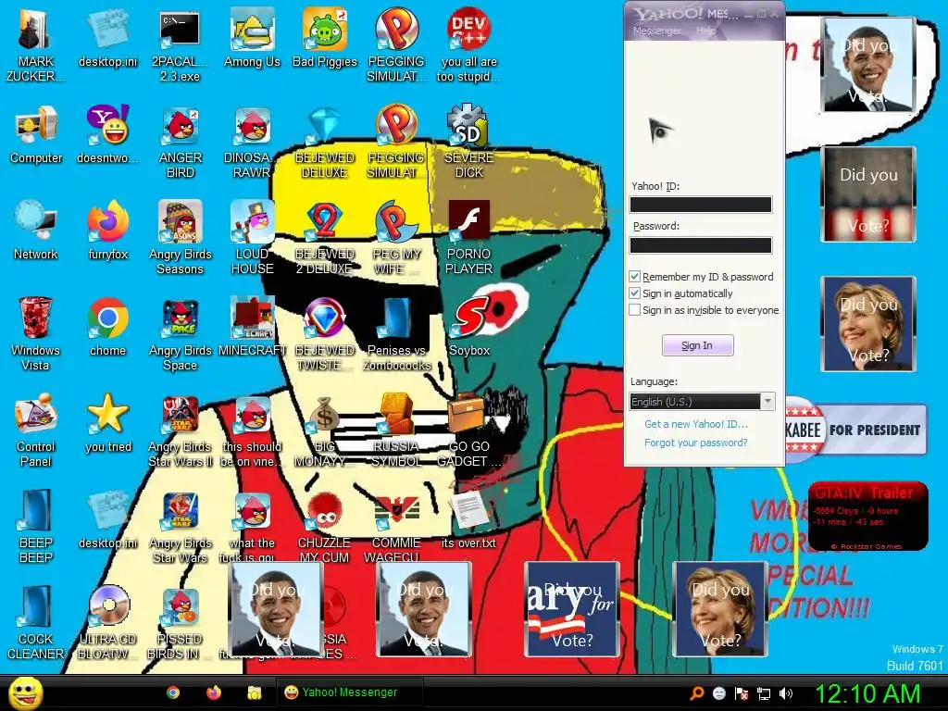Click the Firefox icon on the taskbar

coord(214,692)
